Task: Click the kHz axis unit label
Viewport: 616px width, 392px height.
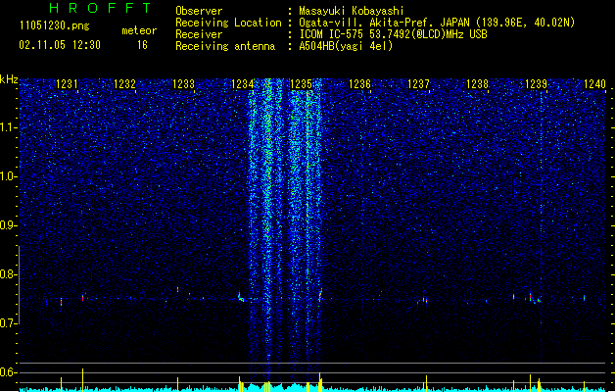Action: pos(9,79)
